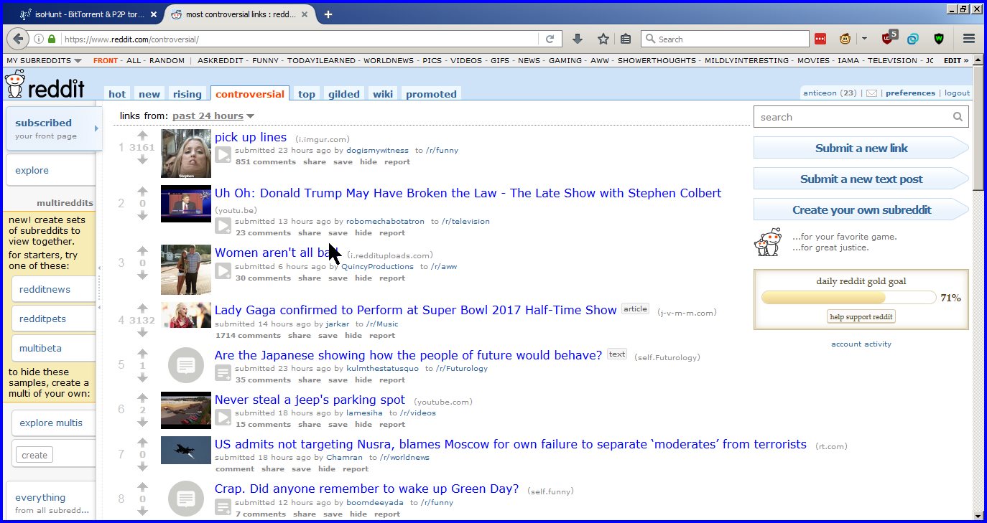Click EDIT » in subreddit bar
987x523 pixels.
(956, 60)
